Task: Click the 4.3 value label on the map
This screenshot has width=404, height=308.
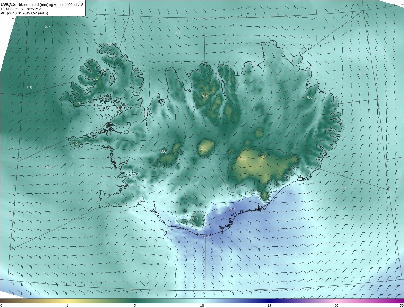Action: click(77, 104)
